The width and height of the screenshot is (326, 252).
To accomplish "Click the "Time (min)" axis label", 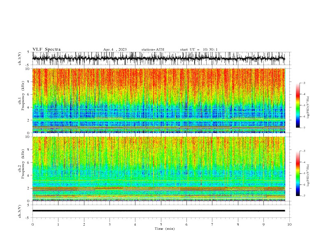I will pyautogui.click(x=165, y=229).
